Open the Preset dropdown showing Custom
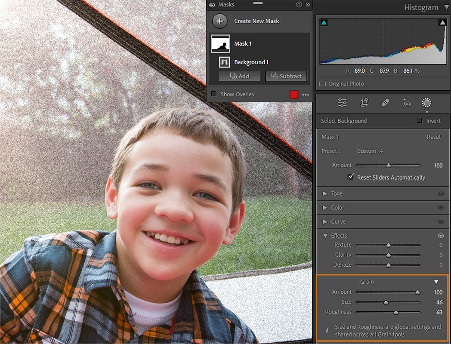 [x=369, y=151]
